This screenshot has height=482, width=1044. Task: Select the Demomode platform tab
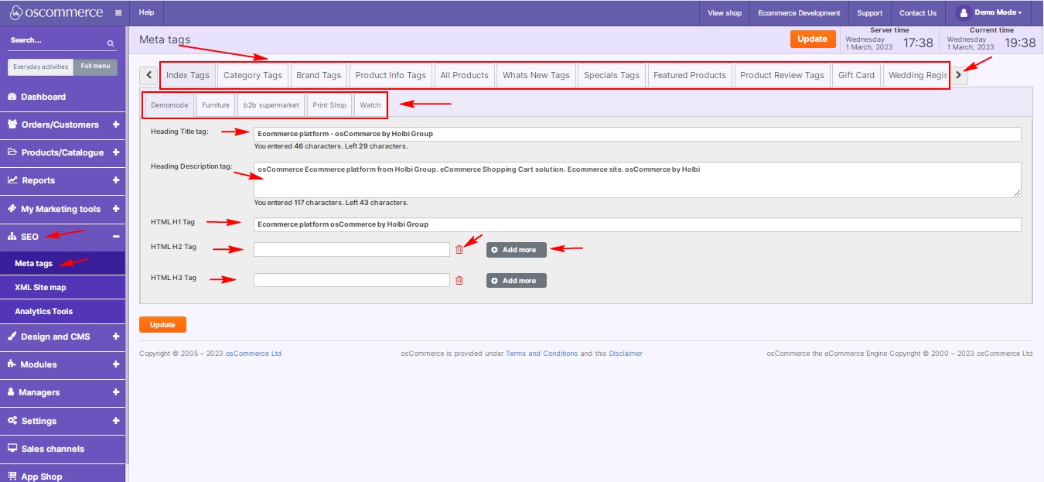coord(169,104)
